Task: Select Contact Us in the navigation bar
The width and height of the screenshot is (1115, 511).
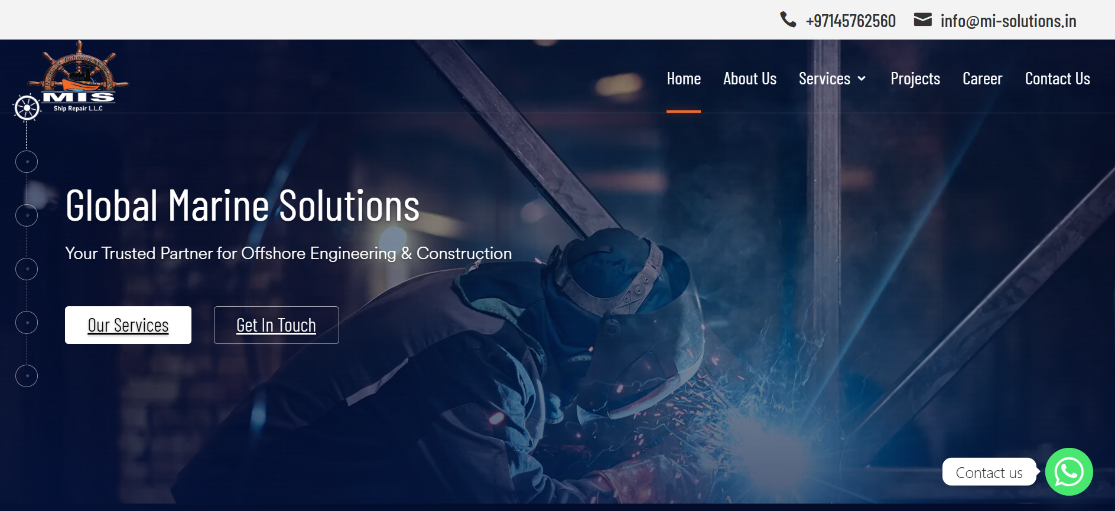Action: (1057, 78)
